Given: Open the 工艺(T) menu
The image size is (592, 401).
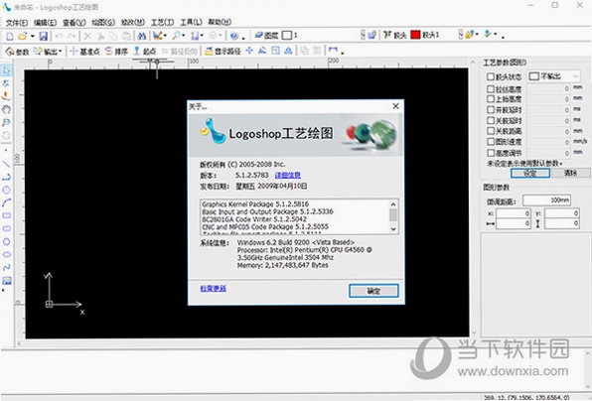Looking at the screenshot, I should click(x=162, y=22).
